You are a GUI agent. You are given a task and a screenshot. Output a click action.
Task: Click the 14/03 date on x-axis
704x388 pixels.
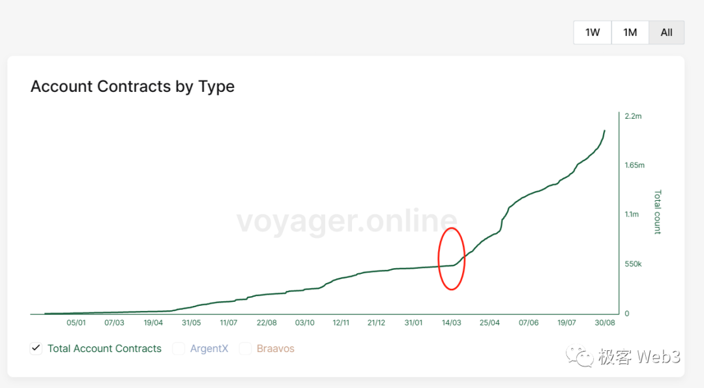(451, 323)
